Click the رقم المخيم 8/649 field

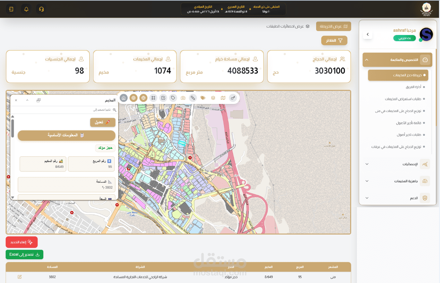(43, 164)
